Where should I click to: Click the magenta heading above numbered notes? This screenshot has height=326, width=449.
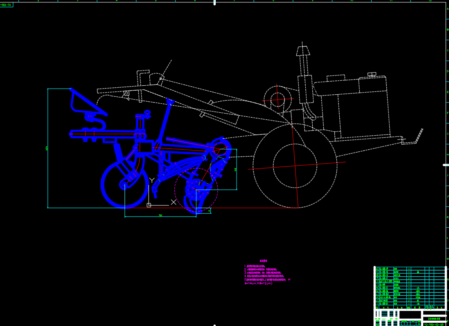263,261
